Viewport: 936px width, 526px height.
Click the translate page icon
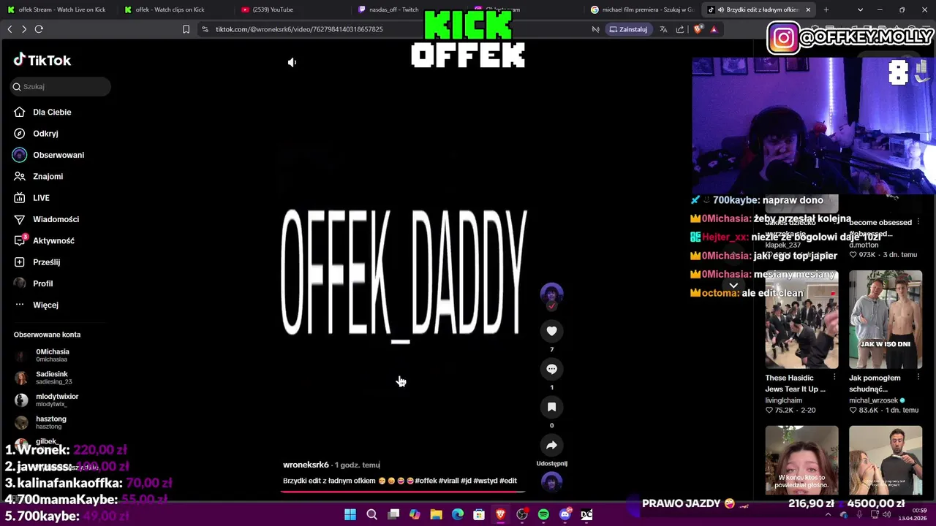[x=663, y=29]
